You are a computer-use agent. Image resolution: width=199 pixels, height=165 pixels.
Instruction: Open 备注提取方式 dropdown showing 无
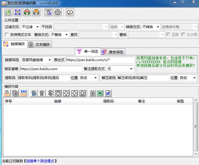click(x=120, y=69)
